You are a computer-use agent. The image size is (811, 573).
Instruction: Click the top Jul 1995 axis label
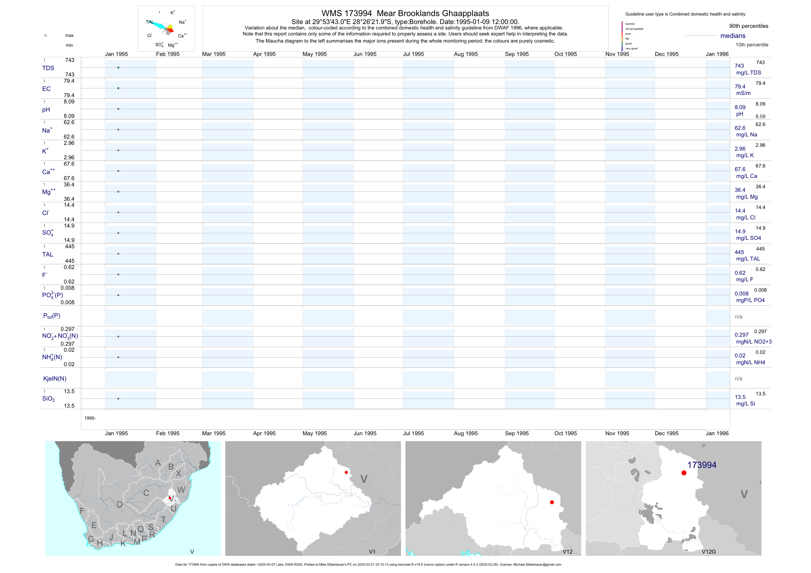pos(413,54)
